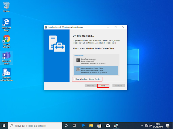Viewport: 173px width, 129px height.
Task: Open Task View in the taskbar
Action: coord(74,126)
